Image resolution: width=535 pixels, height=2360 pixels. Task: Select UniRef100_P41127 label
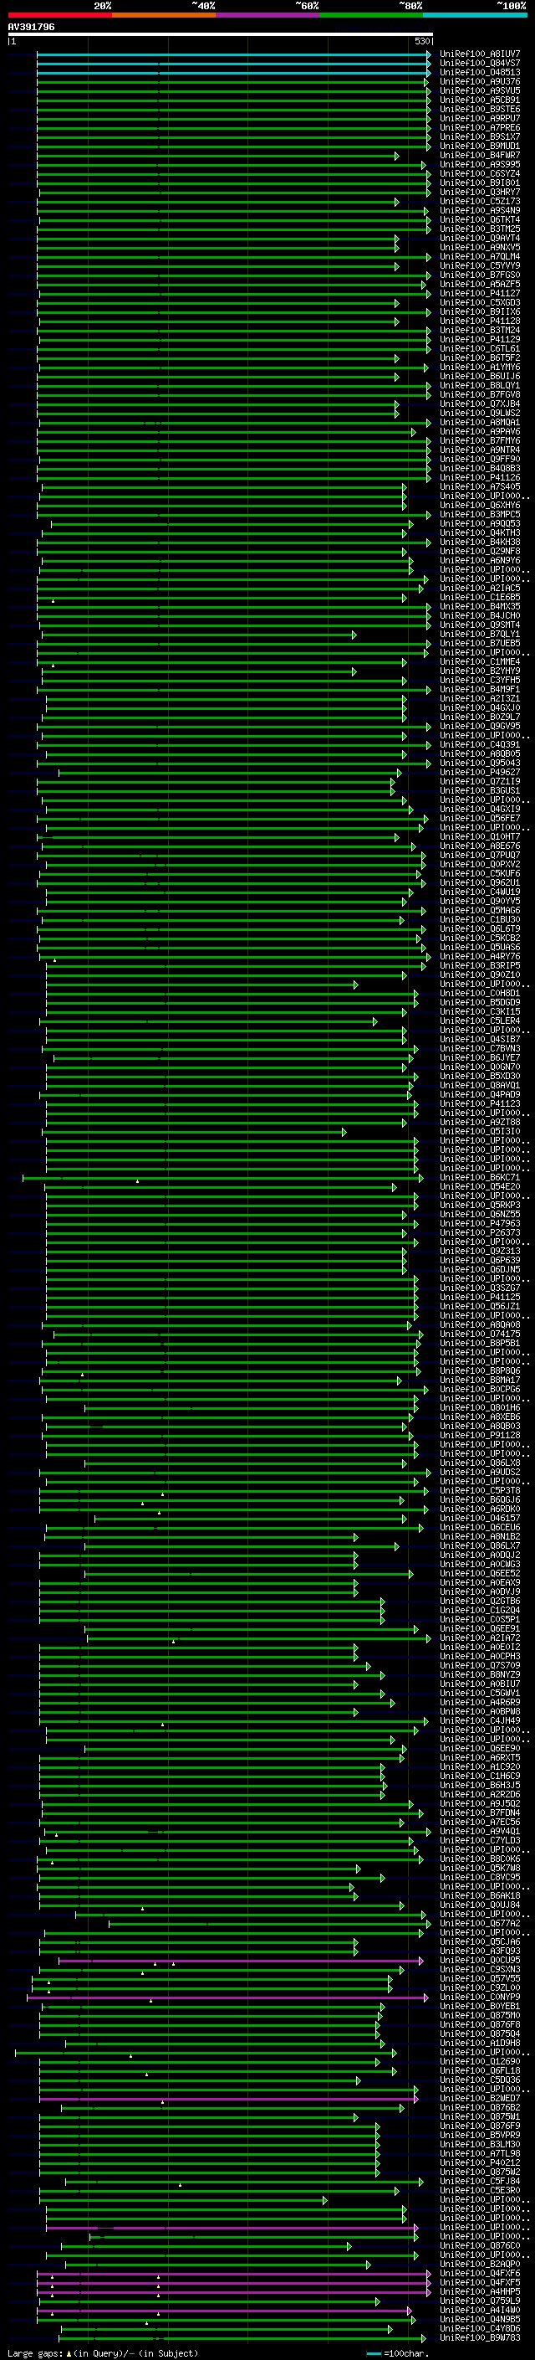tap(480, 293)
